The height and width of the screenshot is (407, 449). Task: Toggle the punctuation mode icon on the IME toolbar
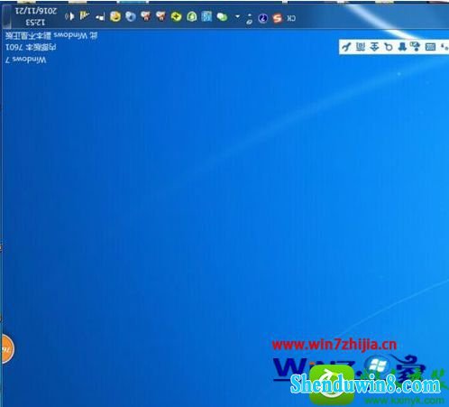(x=444, y=47)
